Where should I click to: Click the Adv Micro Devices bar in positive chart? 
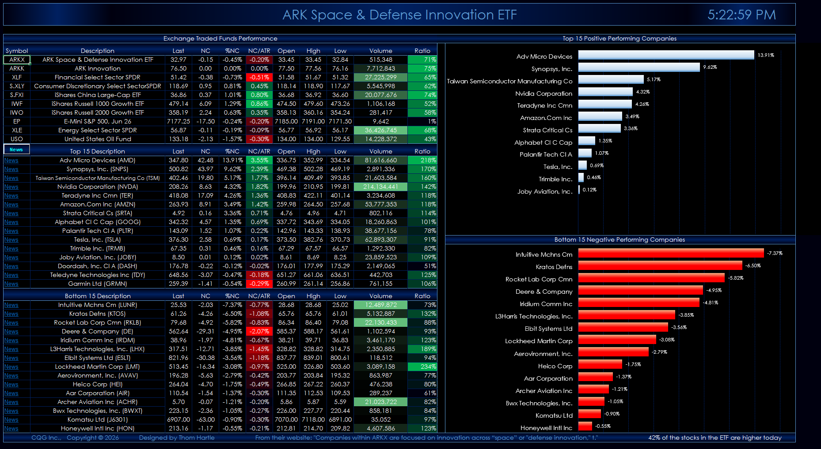pyautogui.click(x=666, y=55)
